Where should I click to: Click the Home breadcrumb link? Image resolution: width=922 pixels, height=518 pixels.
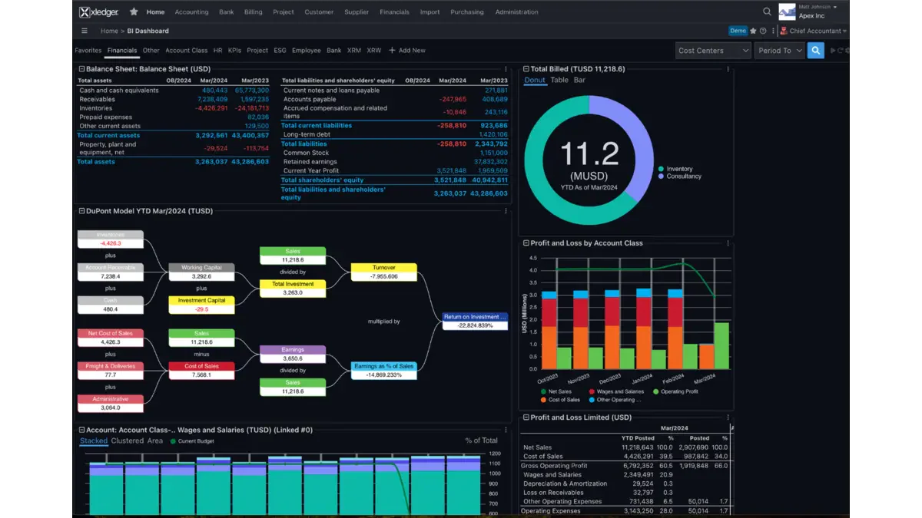[109, 31]
